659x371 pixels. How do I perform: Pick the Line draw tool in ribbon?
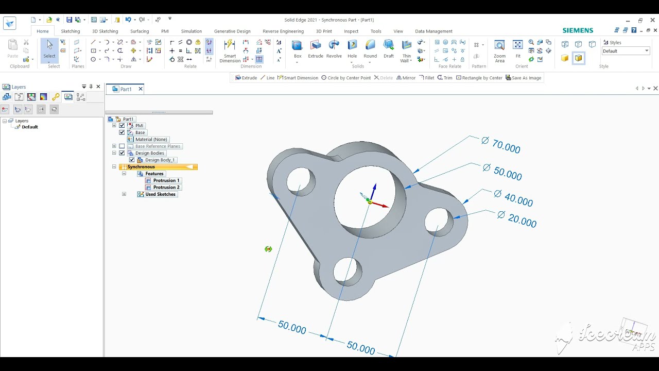pos(93,42)
